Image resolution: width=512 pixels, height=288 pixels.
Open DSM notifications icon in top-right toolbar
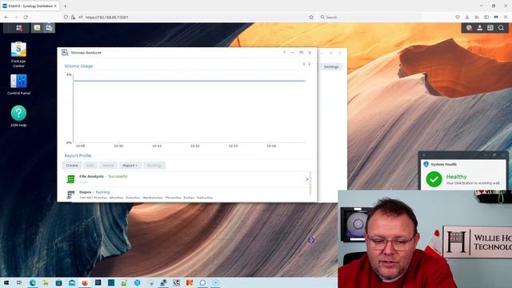[x=469, y=28]
